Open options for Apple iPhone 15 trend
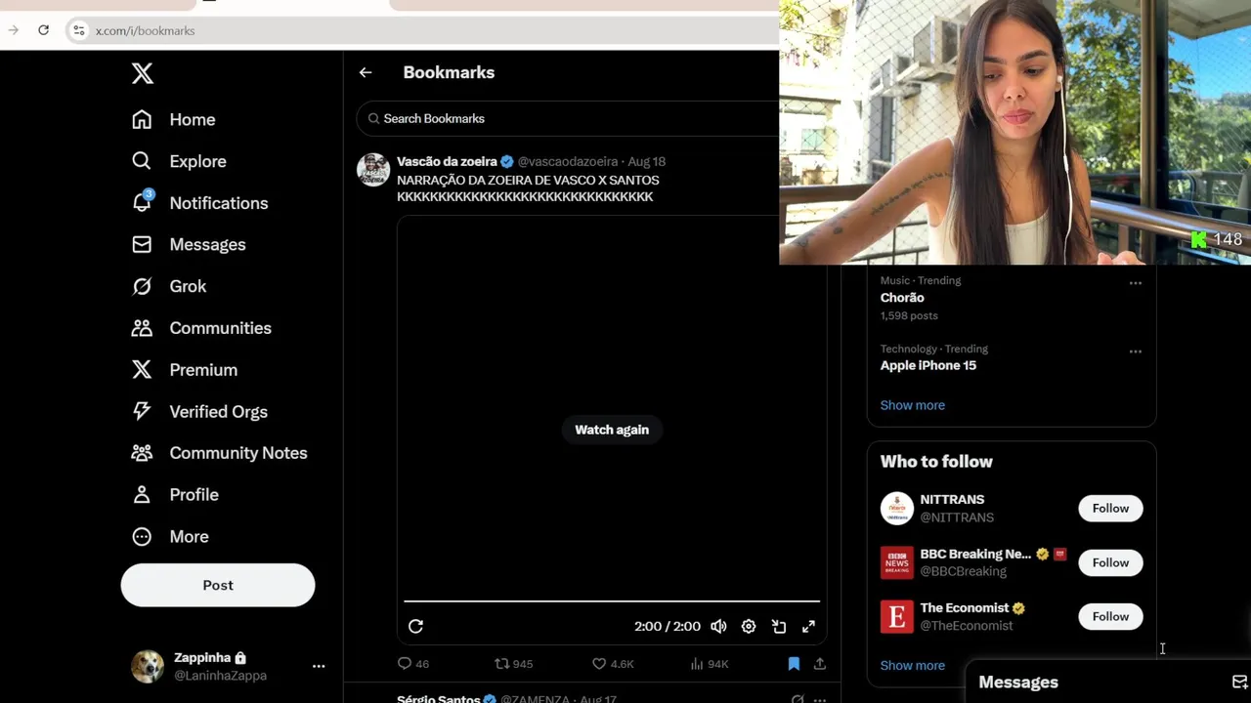This screenshot has width=1251, height=703. pos(1136,351)
